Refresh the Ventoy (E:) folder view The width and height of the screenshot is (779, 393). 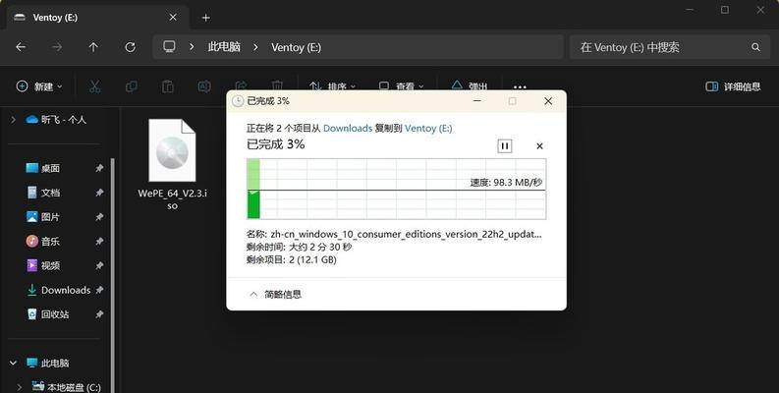(131, 47)
